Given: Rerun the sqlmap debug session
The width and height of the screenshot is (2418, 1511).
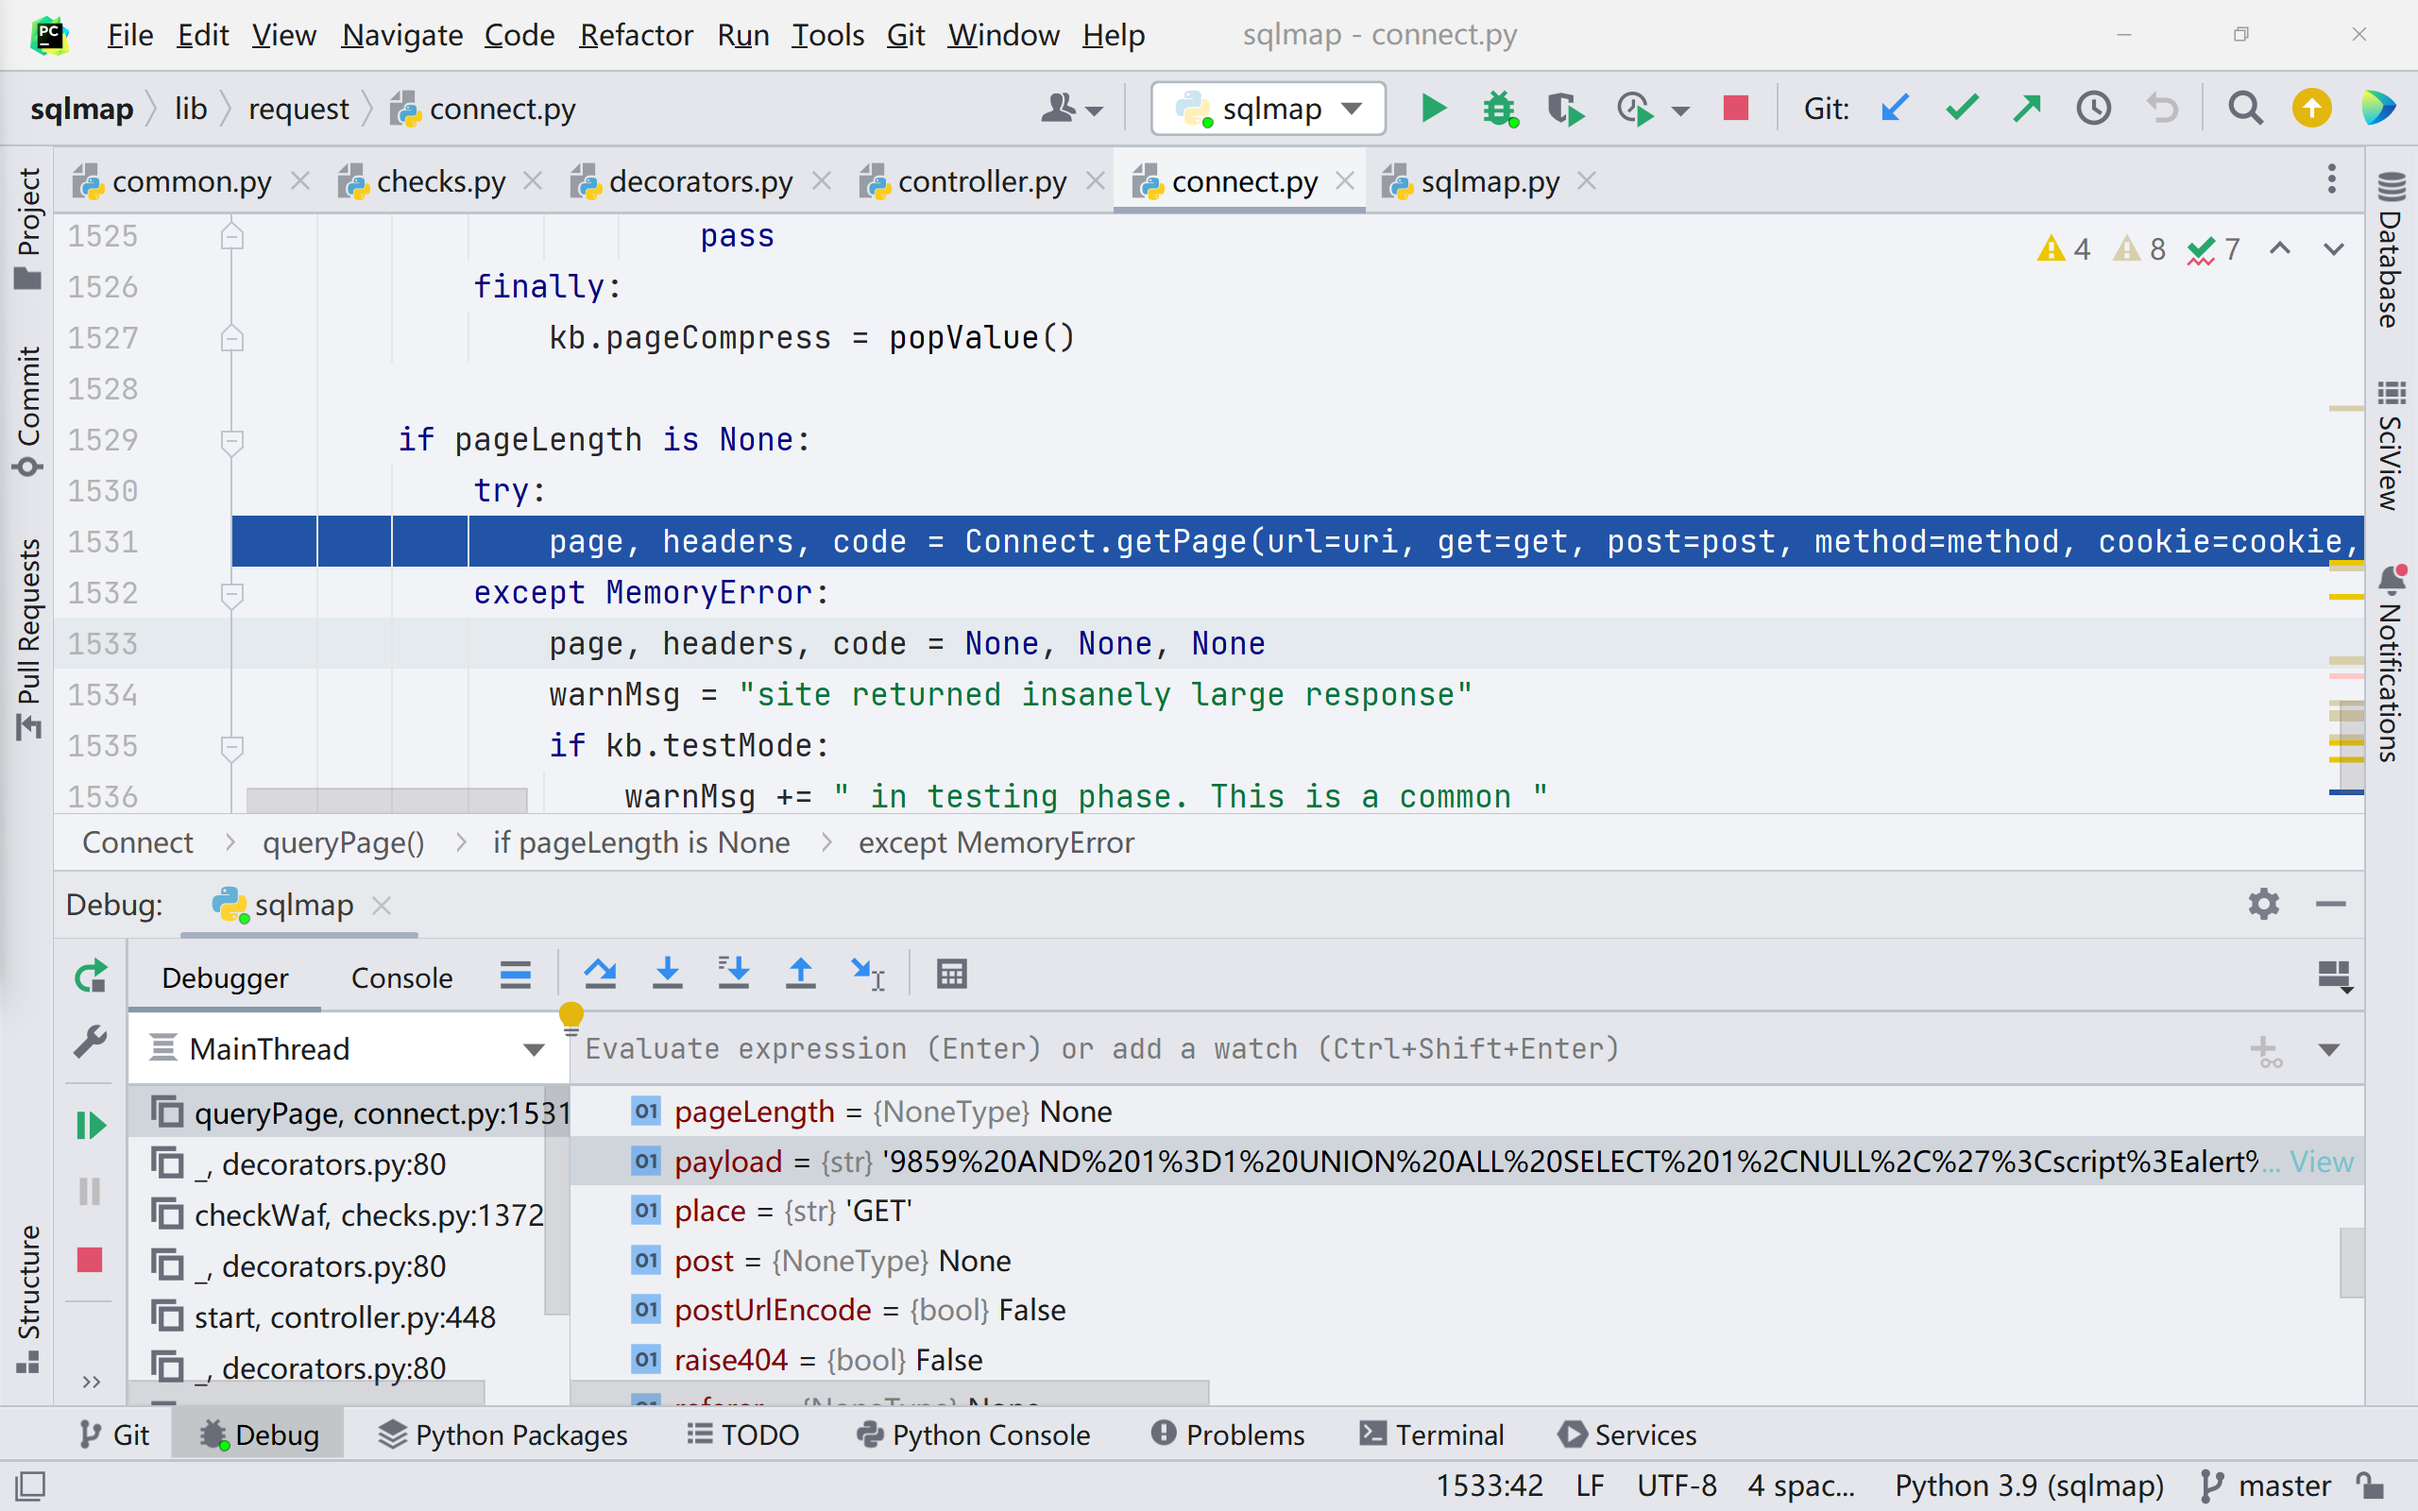Looking at the screenshot, I should [x=90, y=975].
